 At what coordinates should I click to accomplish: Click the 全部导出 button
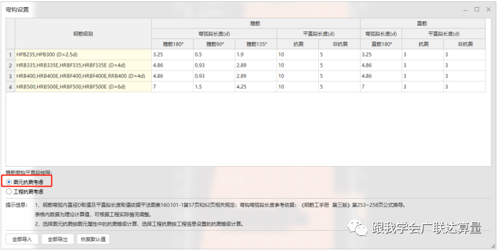point(58,239)
